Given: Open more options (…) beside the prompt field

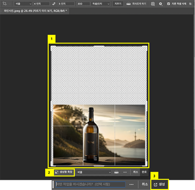Looking at the screenshot, I should [132, 184].
